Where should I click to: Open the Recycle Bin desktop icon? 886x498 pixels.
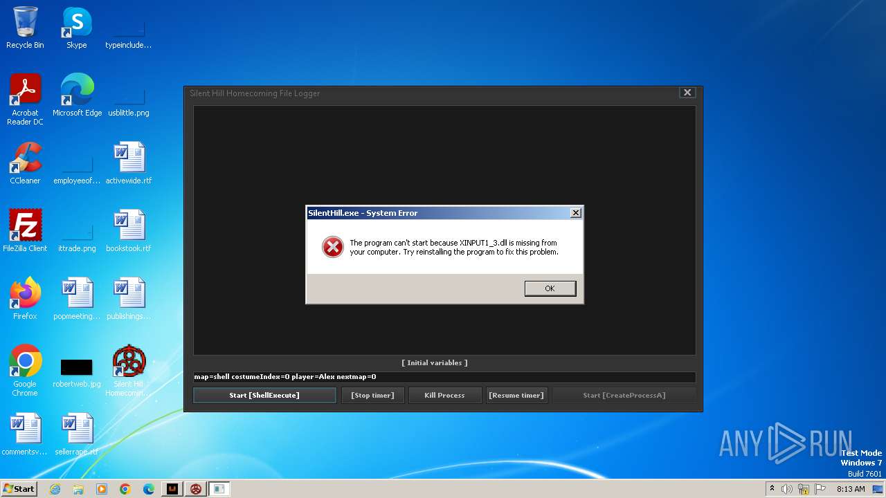pos(25,28)
